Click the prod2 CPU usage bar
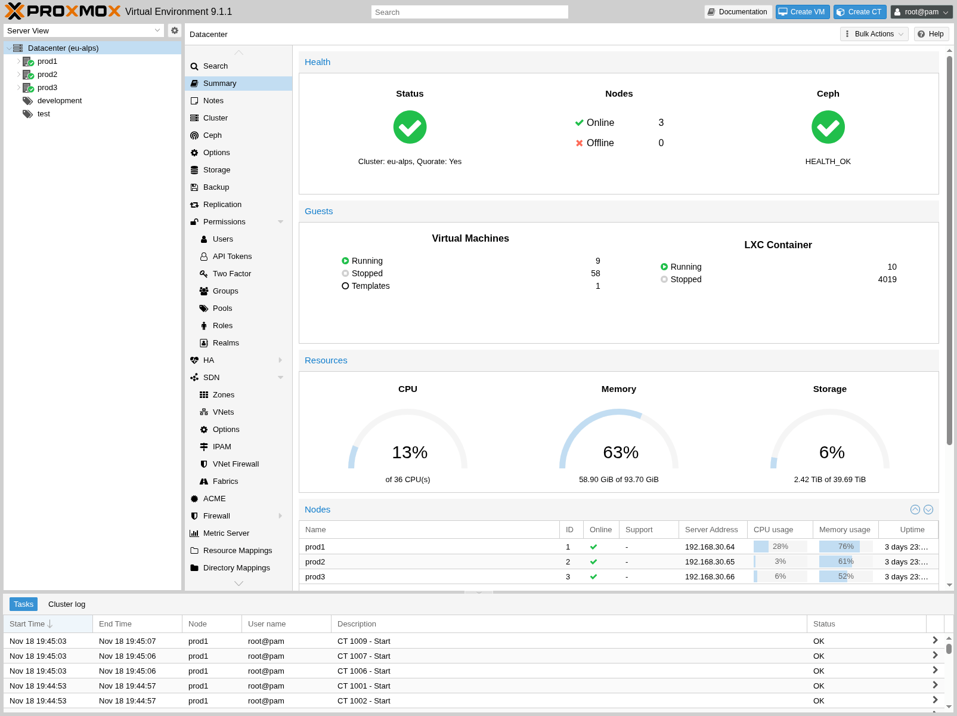 click(x=780, y=561)
